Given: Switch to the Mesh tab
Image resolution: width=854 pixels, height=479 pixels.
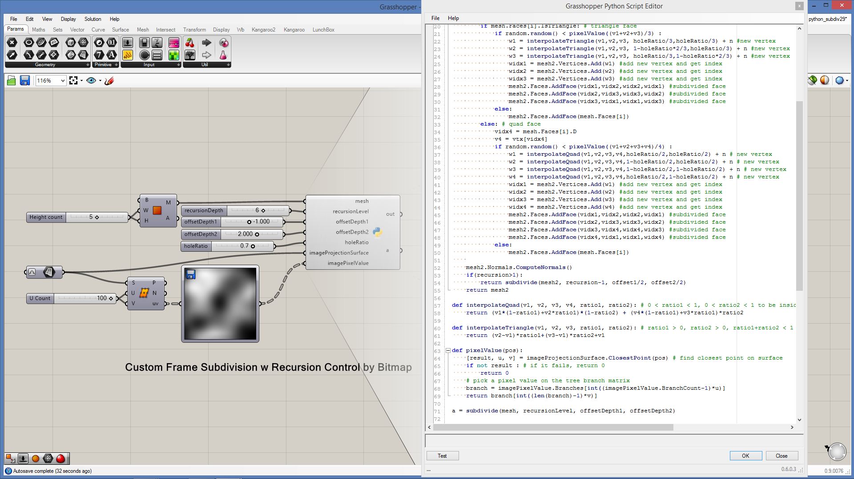Looking at the screenshot, I should click(x=143, y=30).
